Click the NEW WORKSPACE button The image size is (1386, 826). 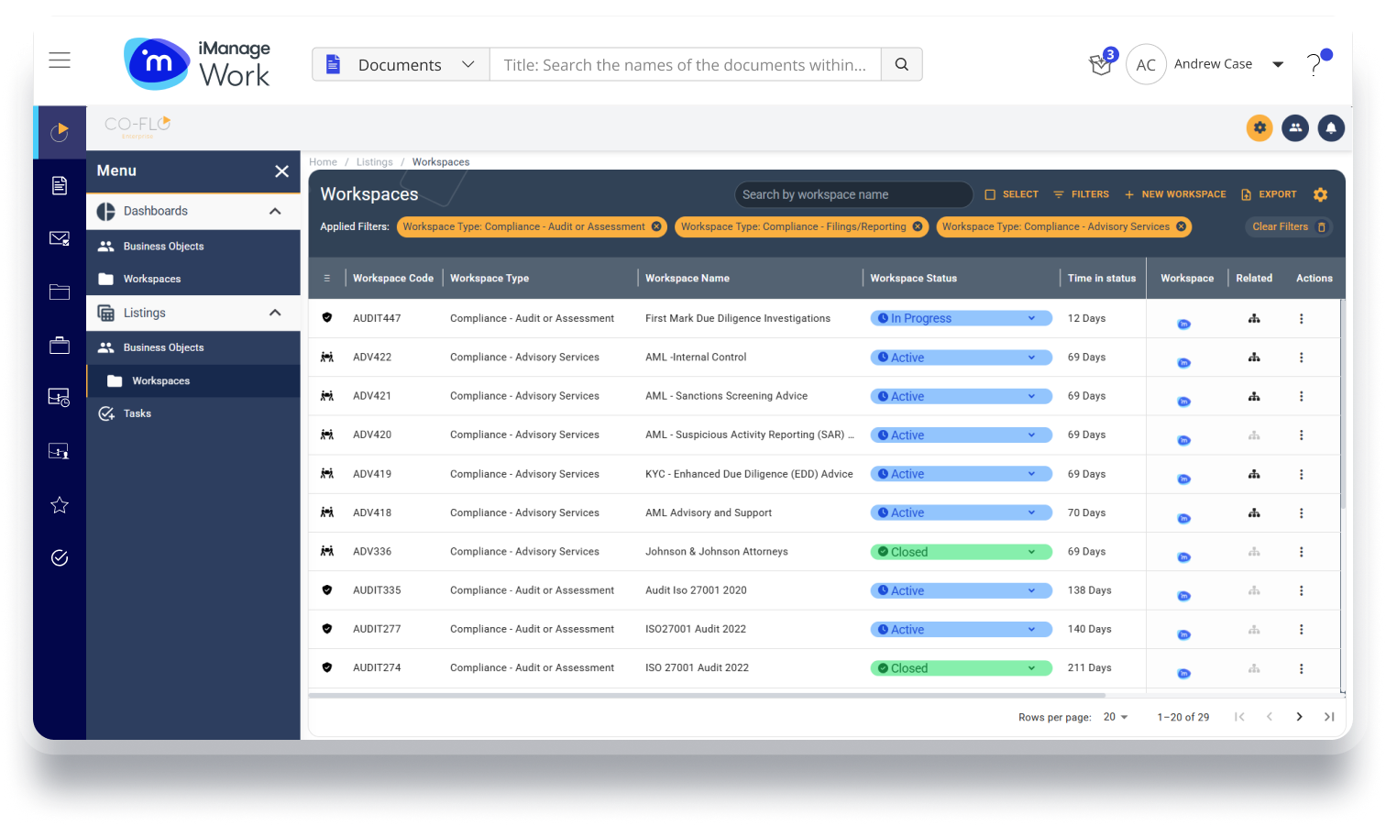1175,194
